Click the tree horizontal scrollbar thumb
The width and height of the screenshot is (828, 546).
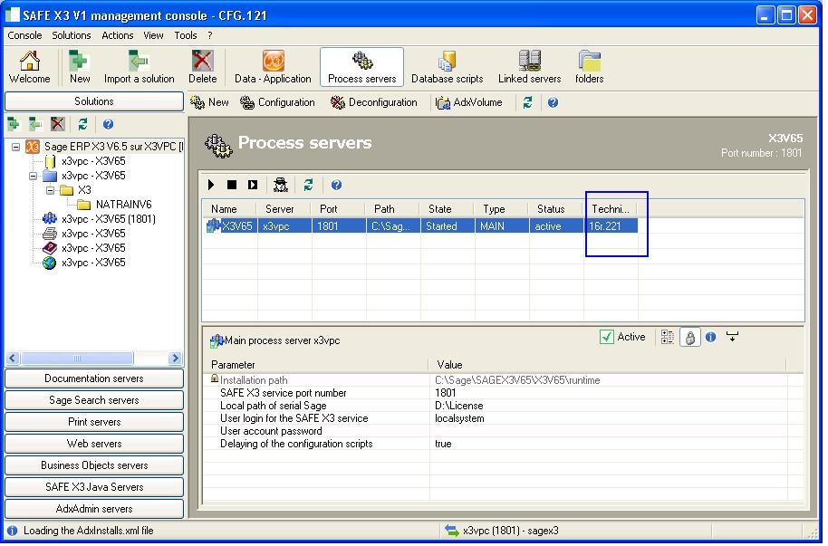click(x=77, y=359)
